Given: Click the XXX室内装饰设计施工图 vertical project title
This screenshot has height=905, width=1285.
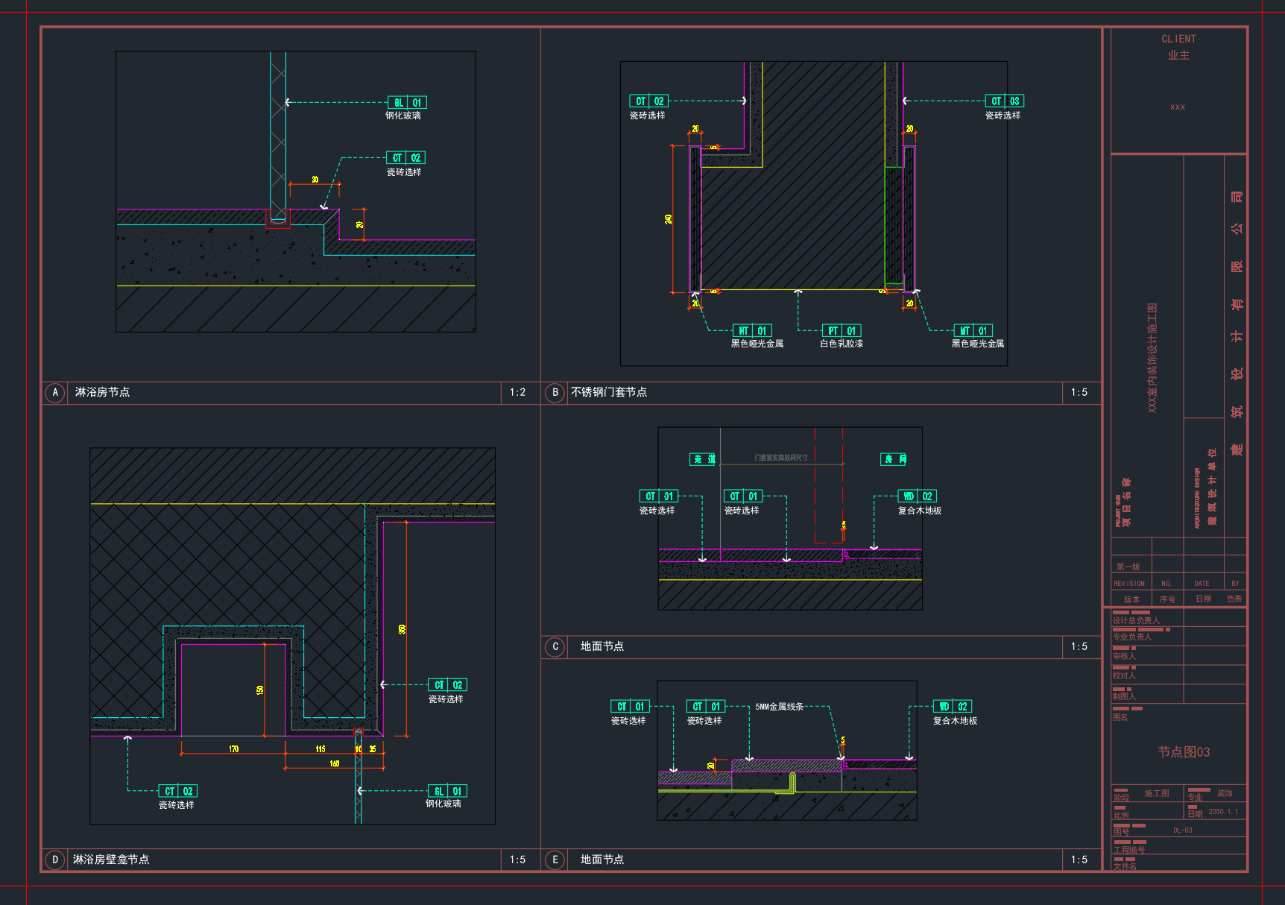Looking at the screenshot, I should coord(1152,358).
